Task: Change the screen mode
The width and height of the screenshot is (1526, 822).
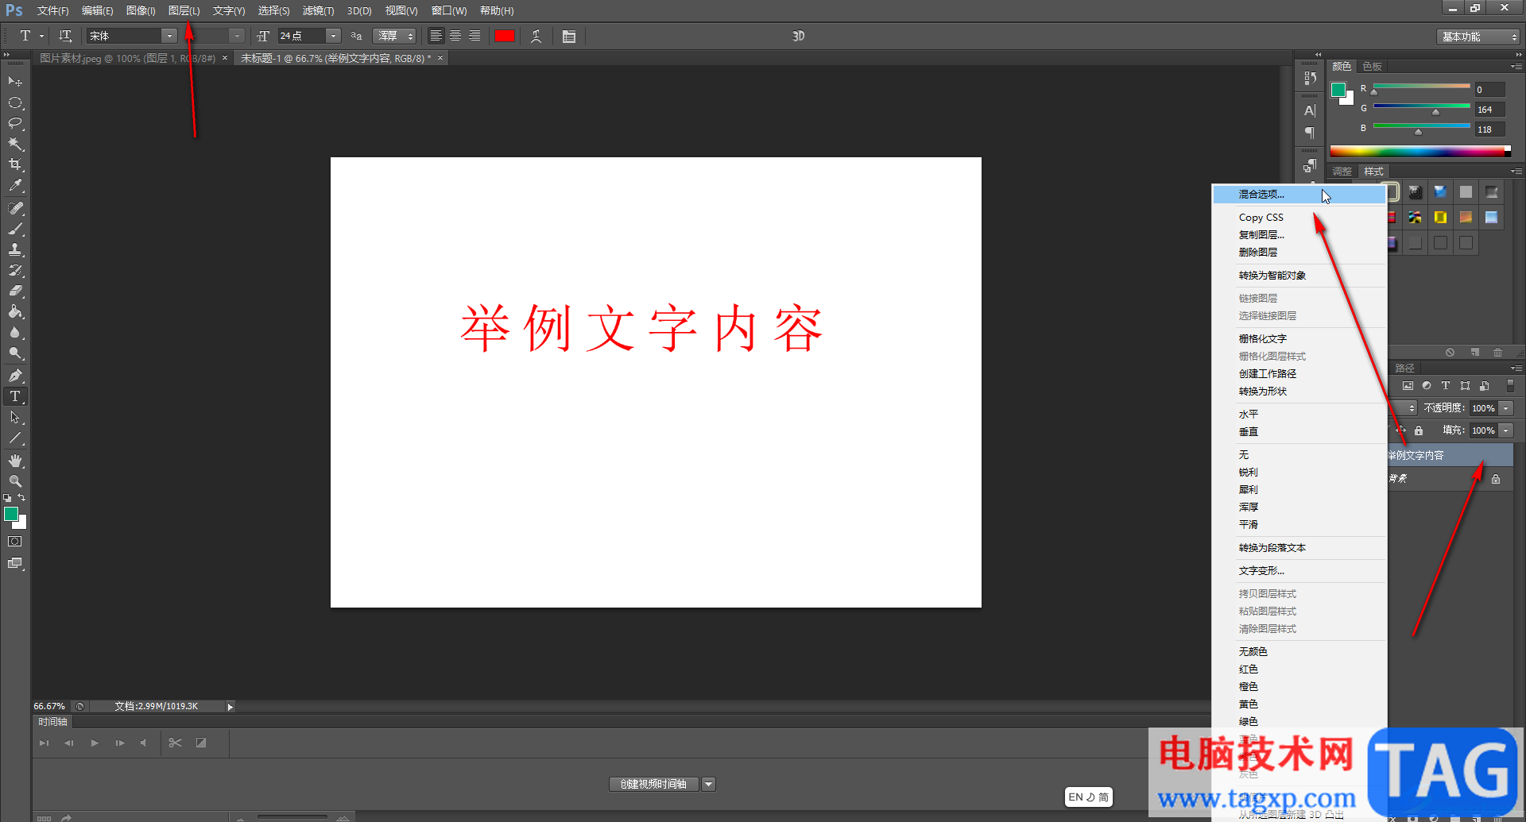Action: [15, 563]
